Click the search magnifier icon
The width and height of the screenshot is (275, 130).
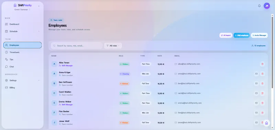pyautogui.click(x=54, y=46)
